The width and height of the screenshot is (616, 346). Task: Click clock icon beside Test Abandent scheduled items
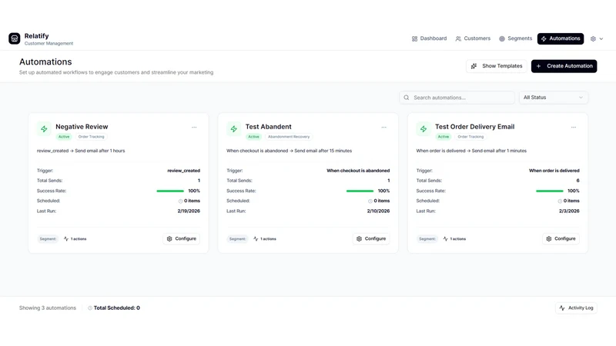tap(370, 201)
